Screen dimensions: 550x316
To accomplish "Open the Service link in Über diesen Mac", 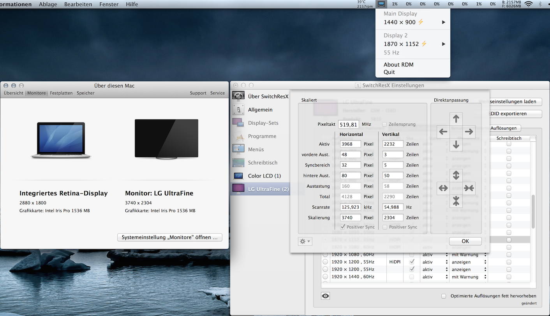I will click(217, 93).
